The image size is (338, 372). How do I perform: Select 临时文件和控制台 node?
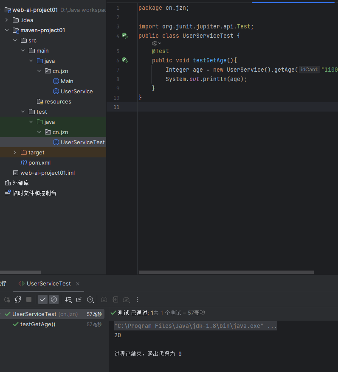34,193
